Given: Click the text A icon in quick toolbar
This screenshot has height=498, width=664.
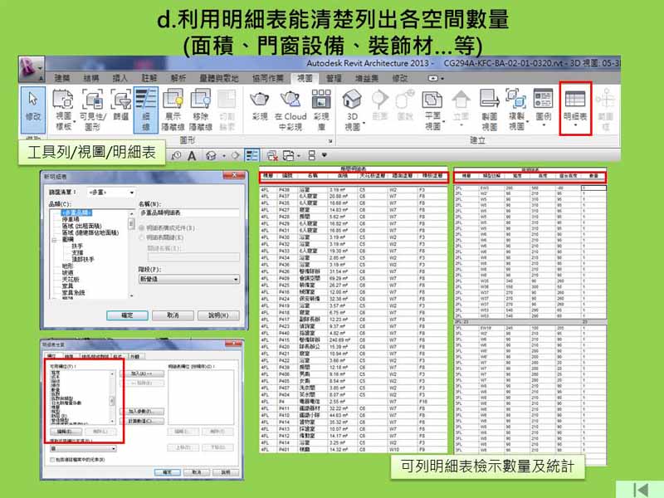Looking at the screenshot, I should [x=192, y=156].
